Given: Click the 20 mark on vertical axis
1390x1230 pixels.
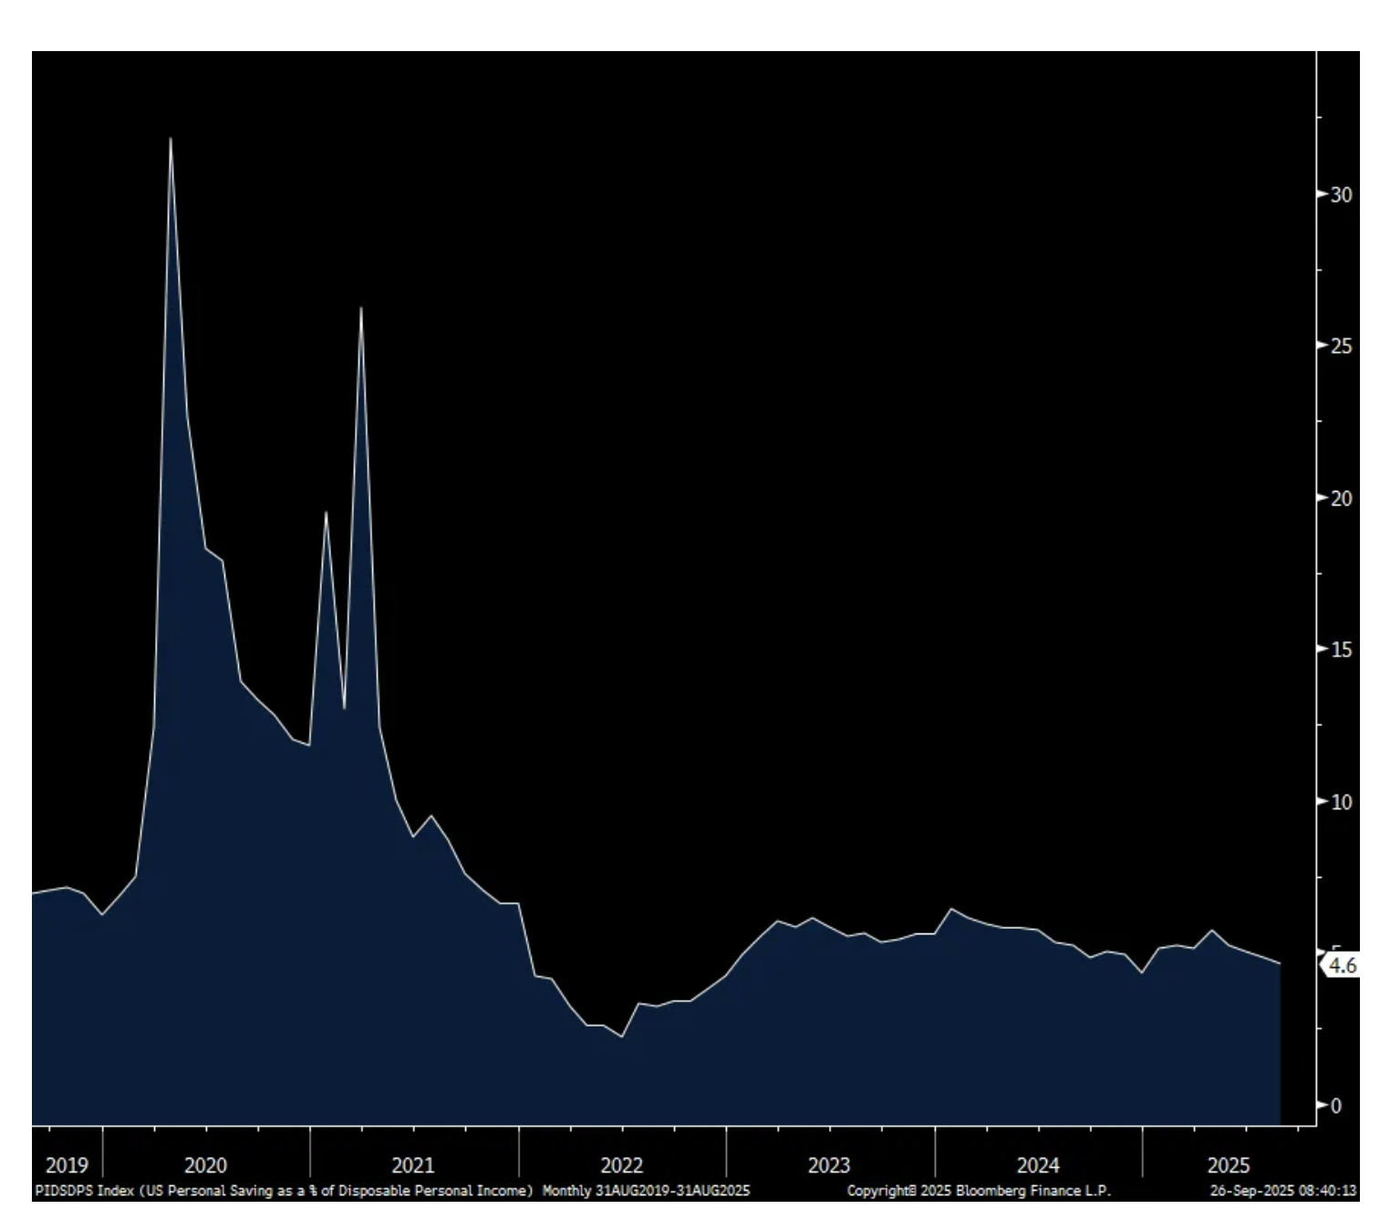Looking at the screenshot, I should (x=1341, y=498).
